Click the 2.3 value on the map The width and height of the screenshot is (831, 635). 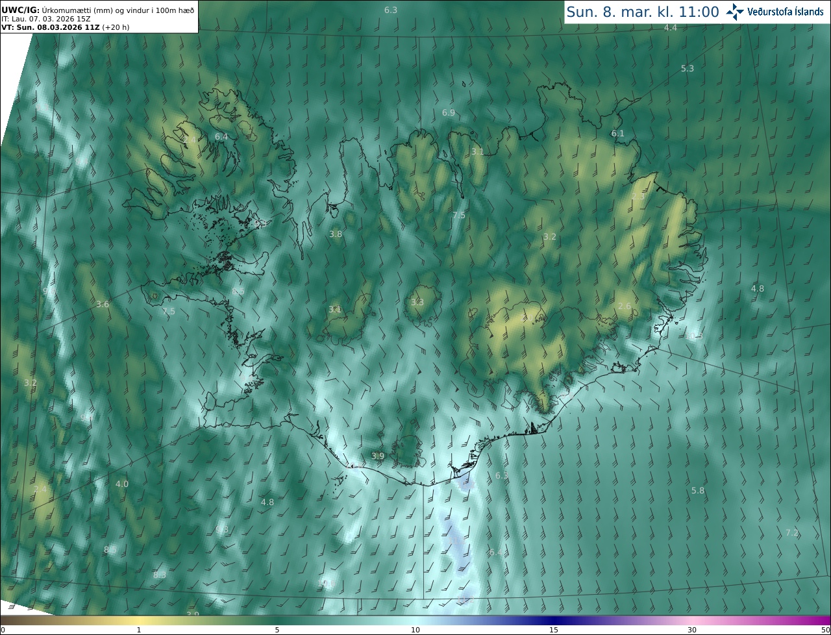coord(638,197)
